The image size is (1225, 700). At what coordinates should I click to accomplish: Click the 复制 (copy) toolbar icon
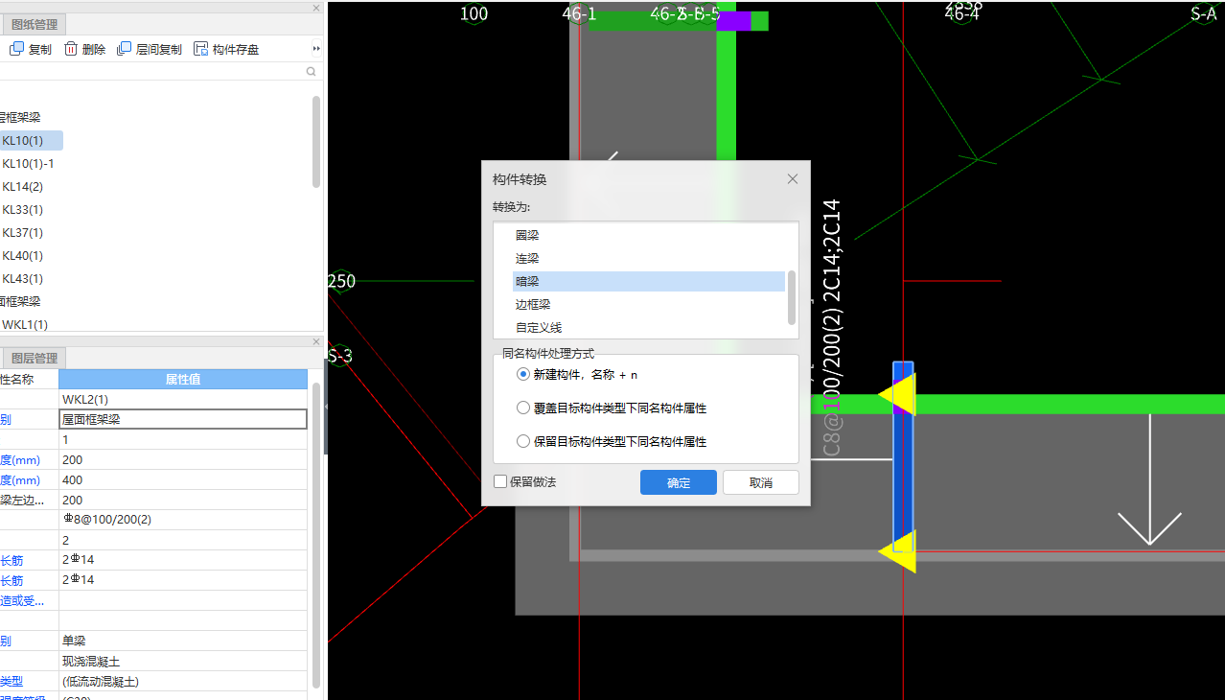[x=16, y=49]
